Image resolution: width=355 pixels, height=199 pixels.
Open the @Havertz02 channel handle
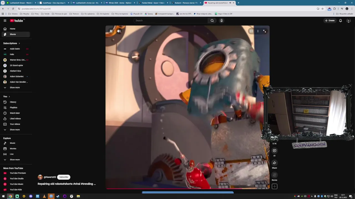tap(50, 177)
